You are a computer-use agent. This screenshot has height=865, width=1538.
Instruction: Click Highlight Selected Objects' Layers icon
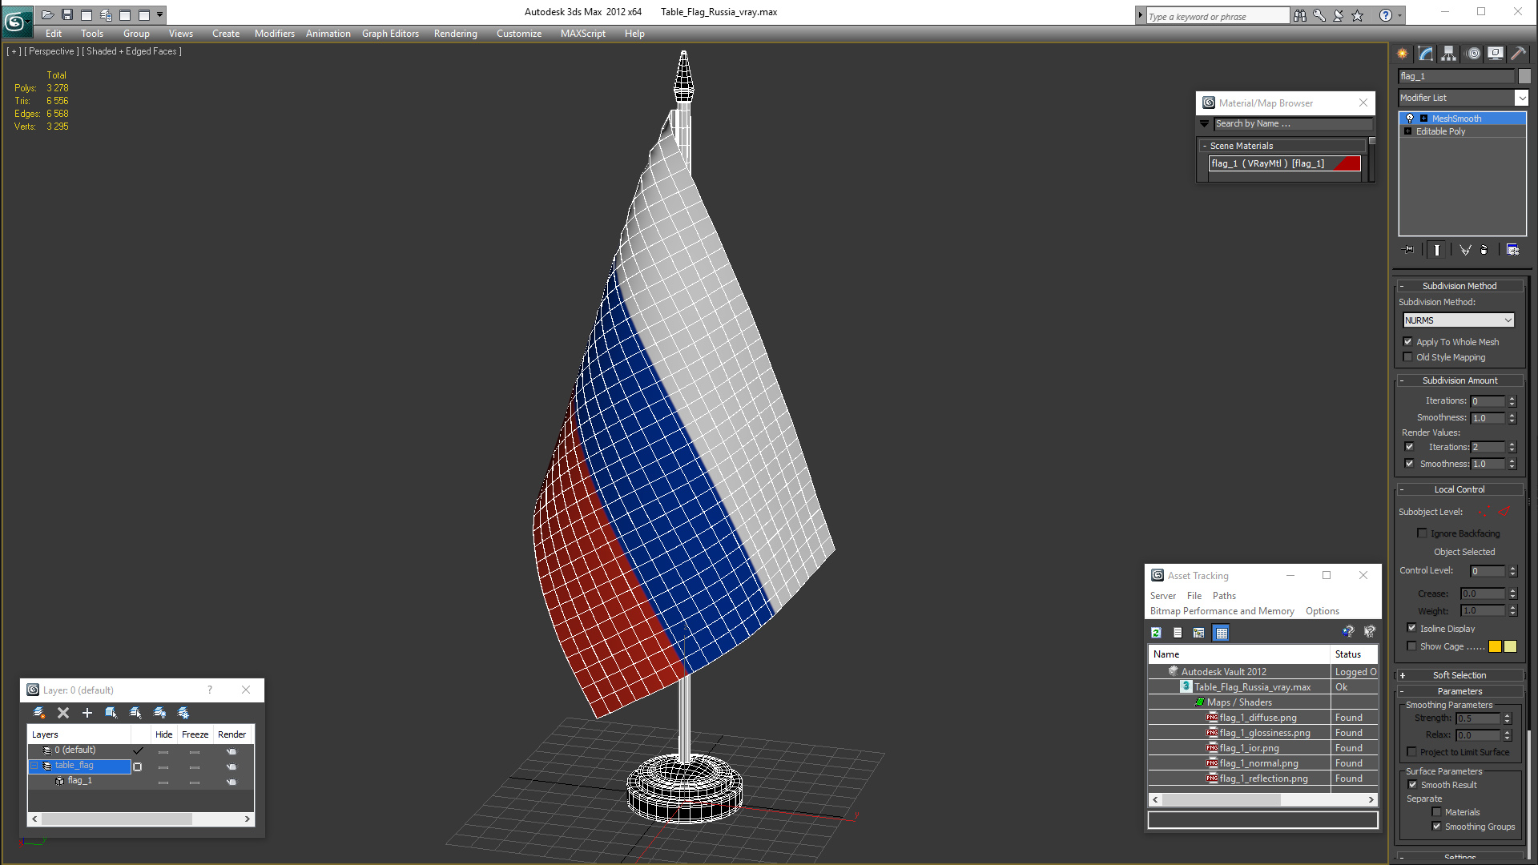click(x=135, y=713)
